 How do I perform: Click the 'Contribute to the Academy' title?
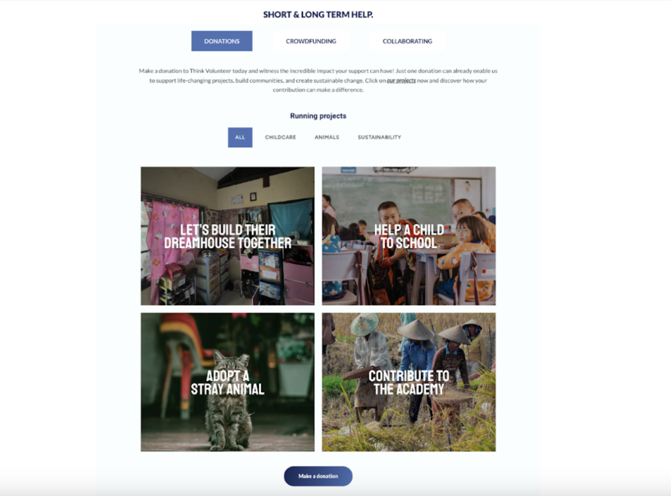click(x=409, y=383)
